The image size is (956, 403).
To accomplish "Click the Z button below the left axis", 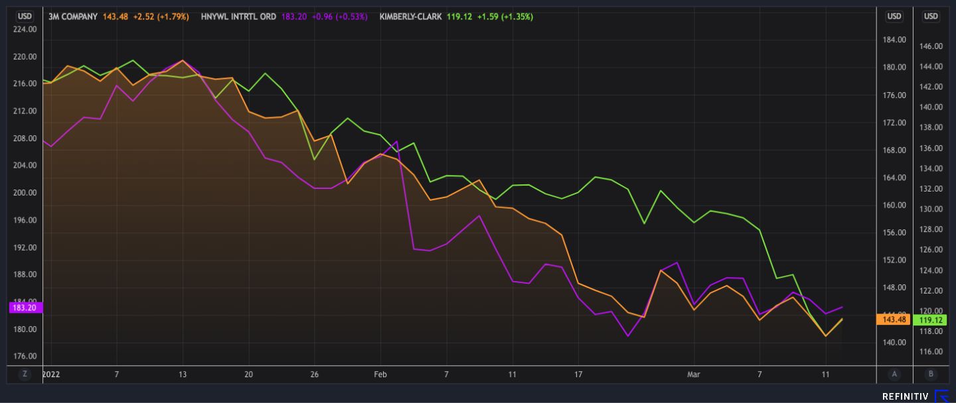I will pos(25,374).
